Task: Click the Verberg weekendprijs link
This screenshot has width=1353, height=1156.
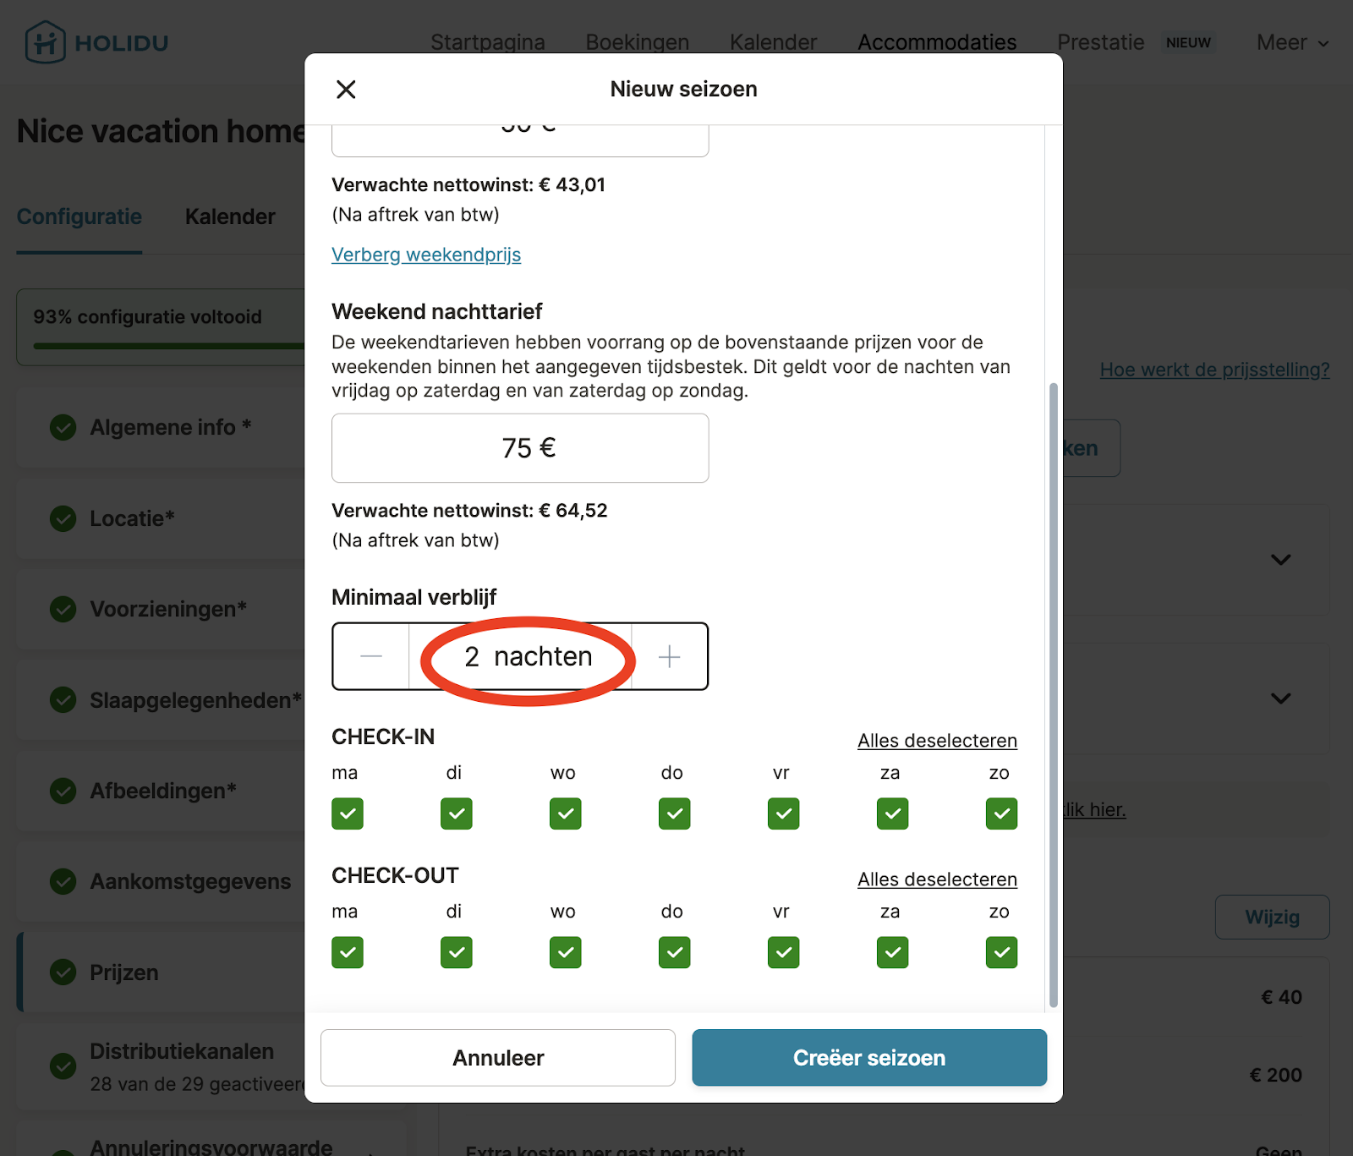Action: coord(426,255)
